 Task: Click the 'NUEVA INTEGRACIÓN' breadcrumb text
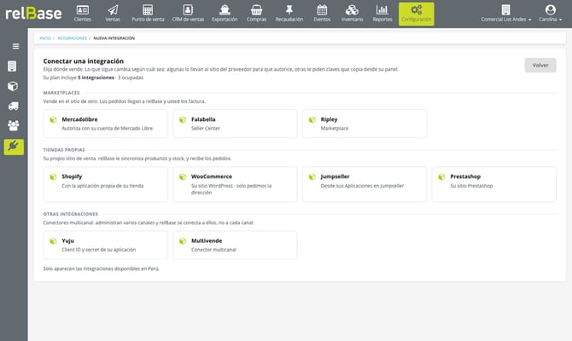[x=114, y=38]
